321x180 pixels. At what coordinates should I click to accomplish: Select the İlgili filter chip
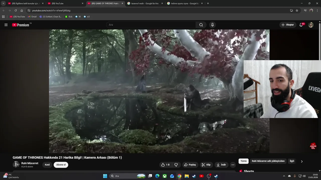tap(292, 161)
